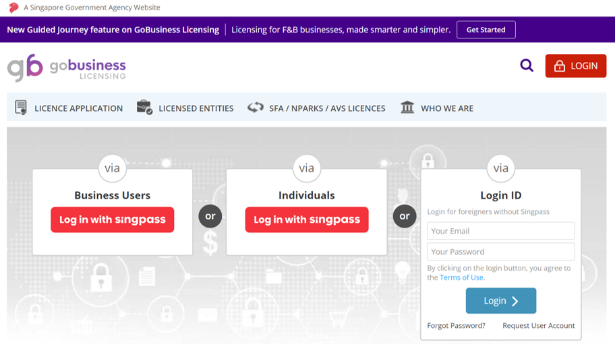Image resolution: width=615 pixels, height=344 pixels.
Task: Open the WHO WE ARE menu
Action: pos(447,108)
